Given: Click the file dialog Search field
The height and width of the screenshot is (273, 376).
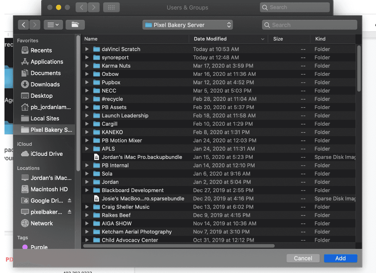Looking at the screenshot, I should (x=310, y=25).
